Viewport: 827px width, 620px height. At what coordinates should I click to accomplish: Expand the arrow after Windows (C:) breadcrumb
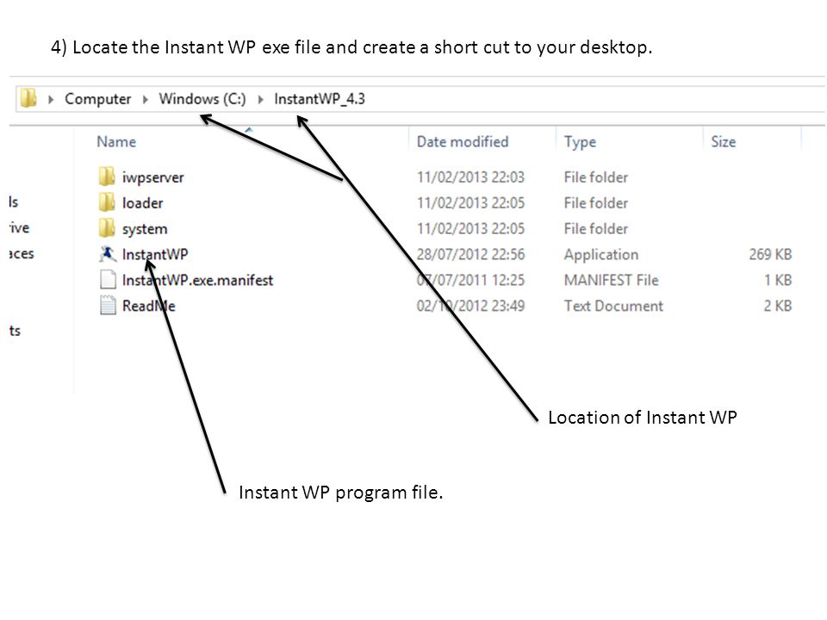260,99
